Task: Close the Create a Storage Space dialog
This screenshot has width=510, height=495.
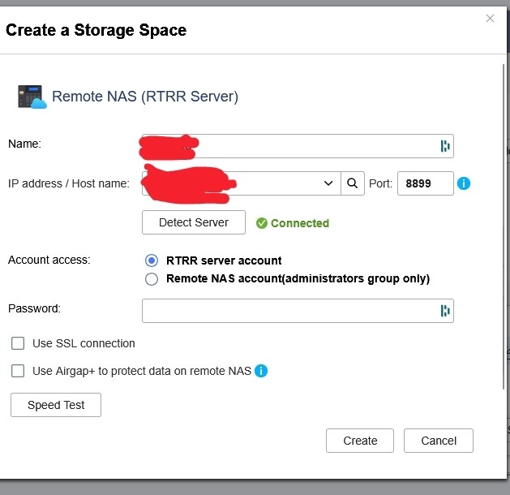Action: click(x=490, y=19)
